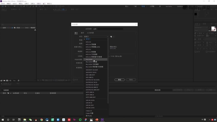
Task: Close the composition settings dialog
Action: pyautogui.click(x=136, y=25)
